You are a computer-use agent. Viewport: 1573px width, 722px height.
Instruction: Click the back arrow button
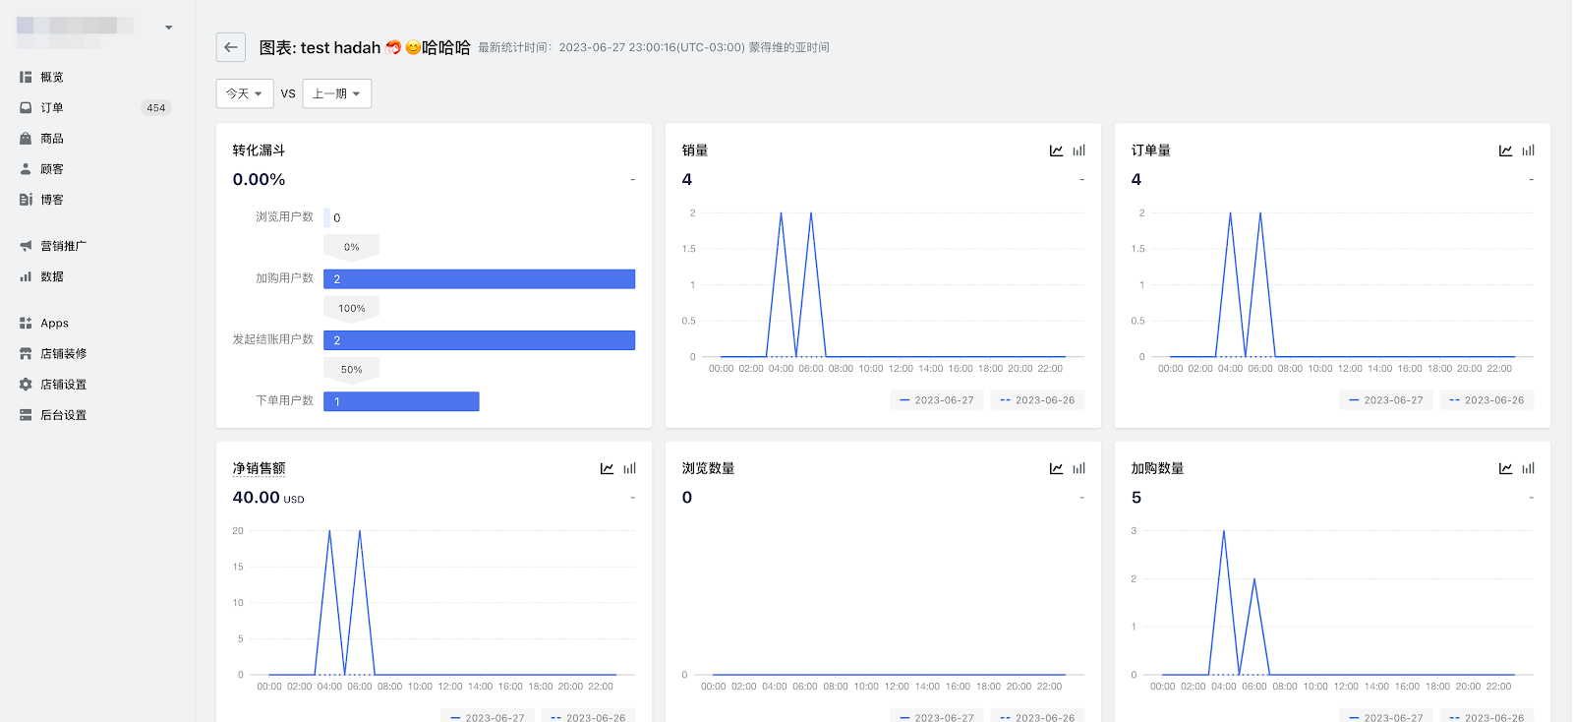(231, 47)
